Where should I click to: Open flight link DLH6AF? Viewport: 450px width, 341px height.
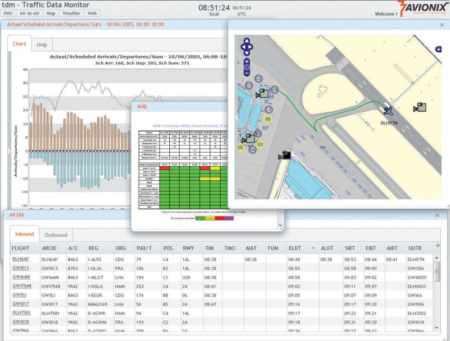click(x=21, y=259)
